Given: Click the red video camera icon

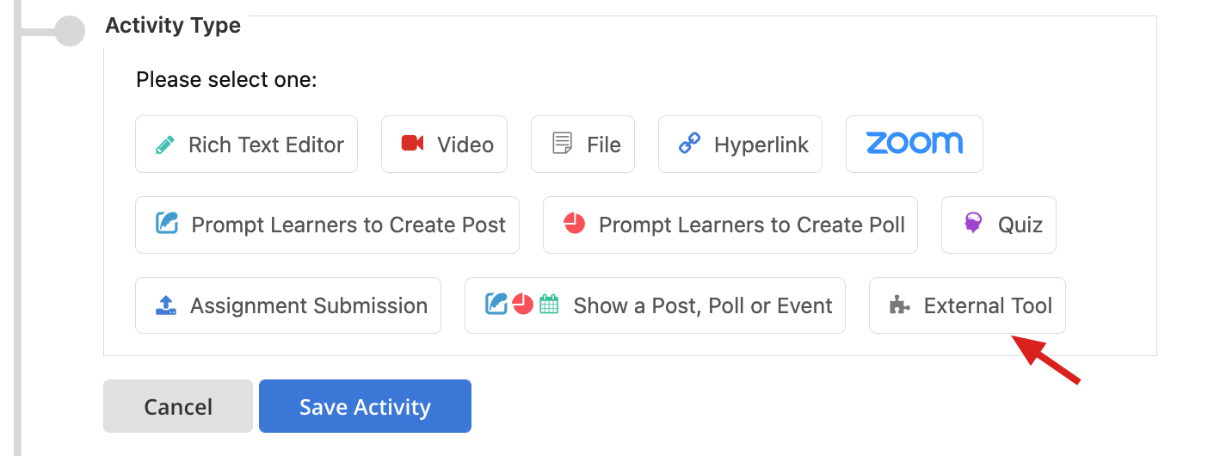Looking at the screenshot, I should pyautogui.click(x=413, y=144).
